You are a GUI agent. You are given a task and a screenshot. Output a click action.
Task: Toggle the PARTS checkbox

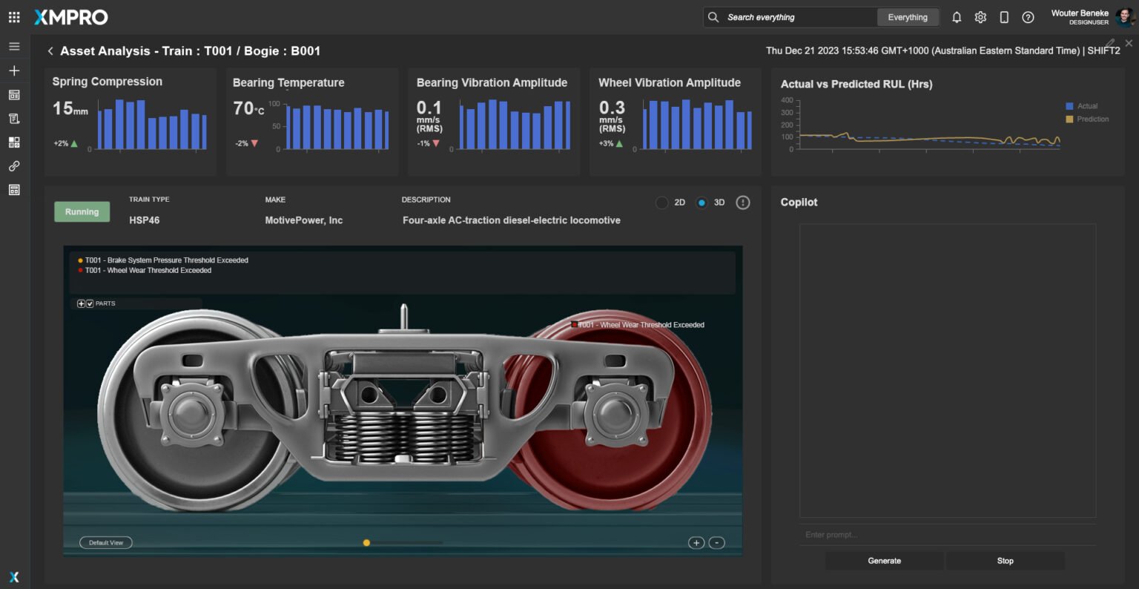tap(90, 303)
